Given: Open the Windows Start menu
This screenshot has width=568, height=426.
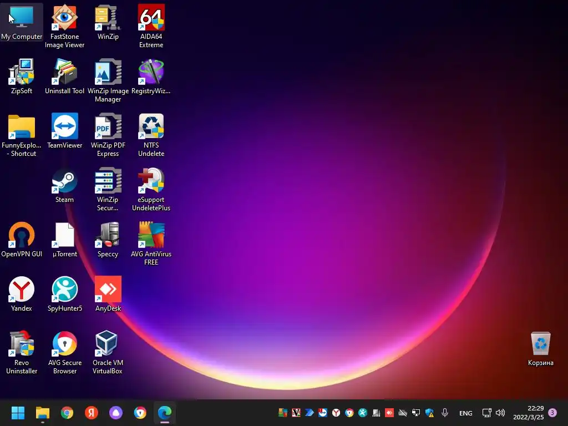Looking at the screenshot, I should [18, 413].
